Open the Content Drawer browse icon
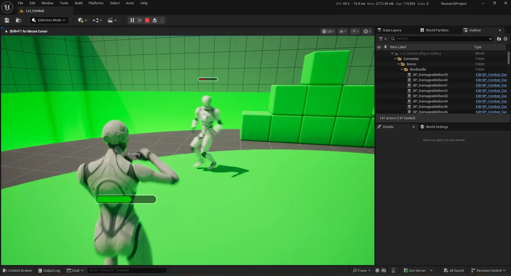 18,20
